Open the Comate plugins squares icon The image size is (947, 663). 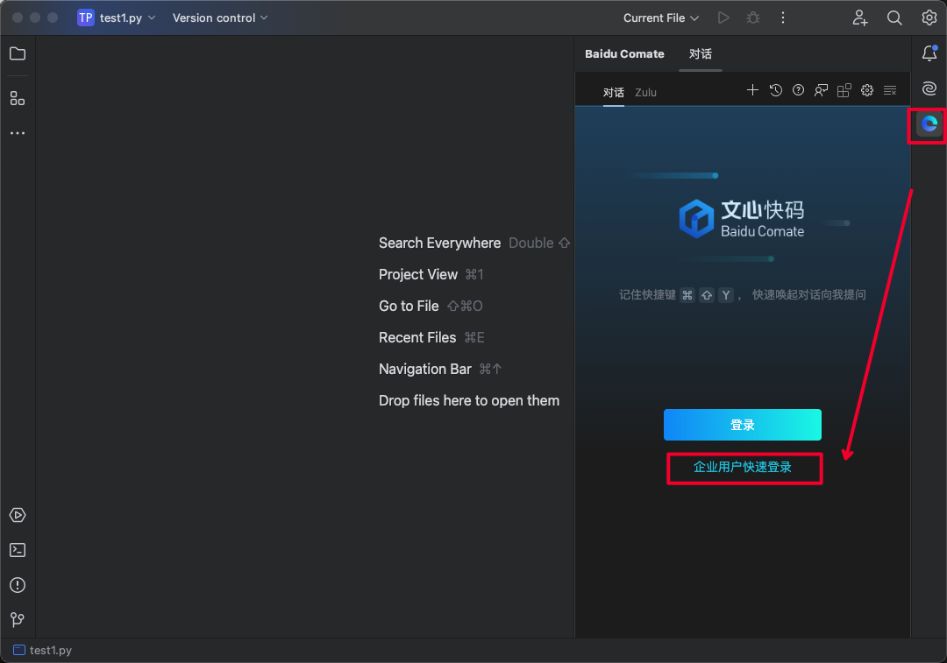click(x=844, y=90)
